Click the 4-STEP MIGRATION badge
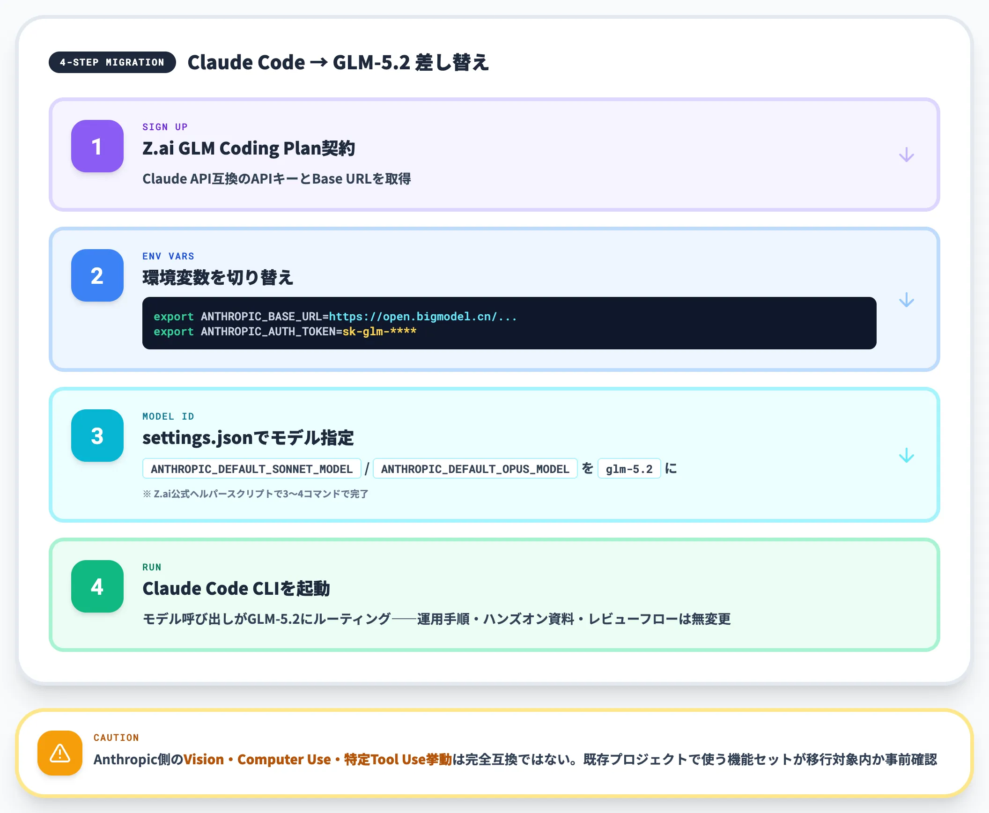 (x=112, y=62)
